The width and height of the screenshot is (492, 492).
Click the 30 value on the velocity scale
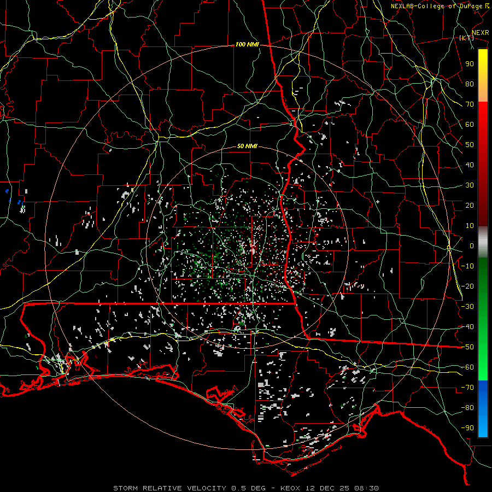tap(470, 185)
